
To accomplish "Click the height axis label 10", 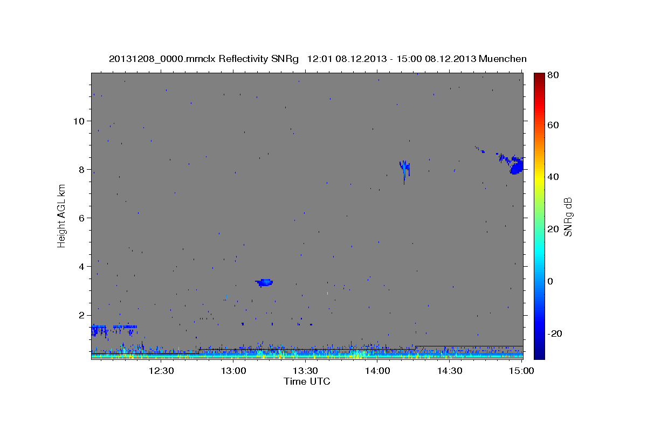I will coord(79,121).
